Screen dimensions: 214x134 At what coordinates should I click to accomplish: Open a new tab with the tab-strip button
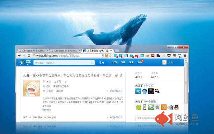pos(117,51)
